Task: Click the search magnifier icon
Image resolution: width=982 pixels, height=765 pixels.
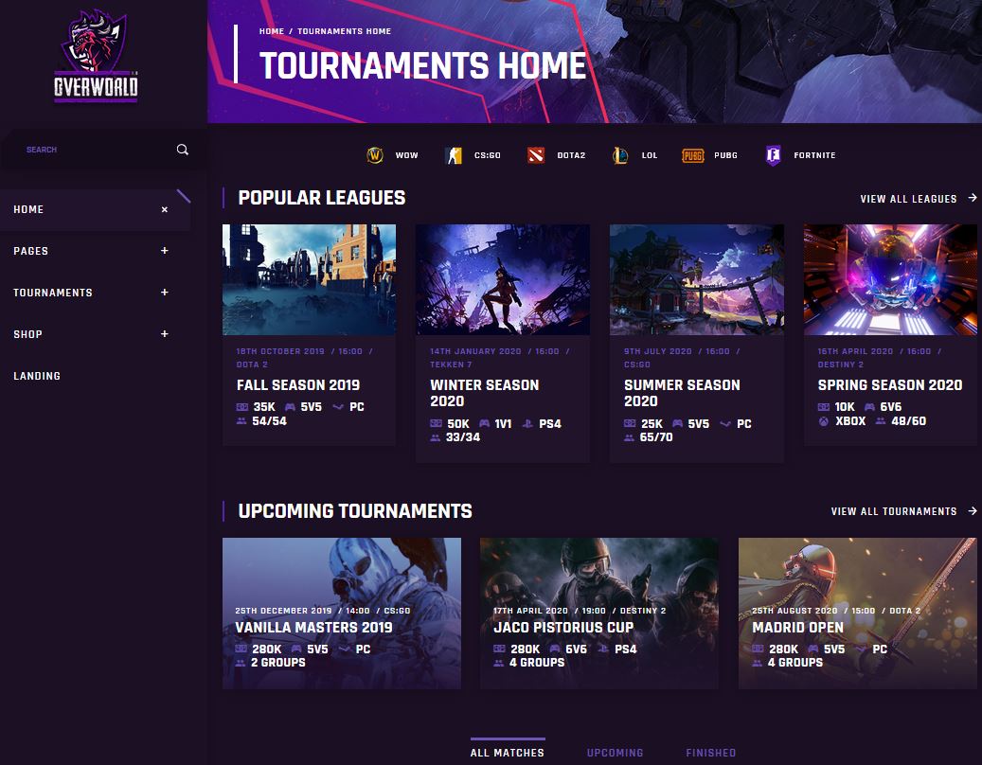Action: tap(182, 150)
